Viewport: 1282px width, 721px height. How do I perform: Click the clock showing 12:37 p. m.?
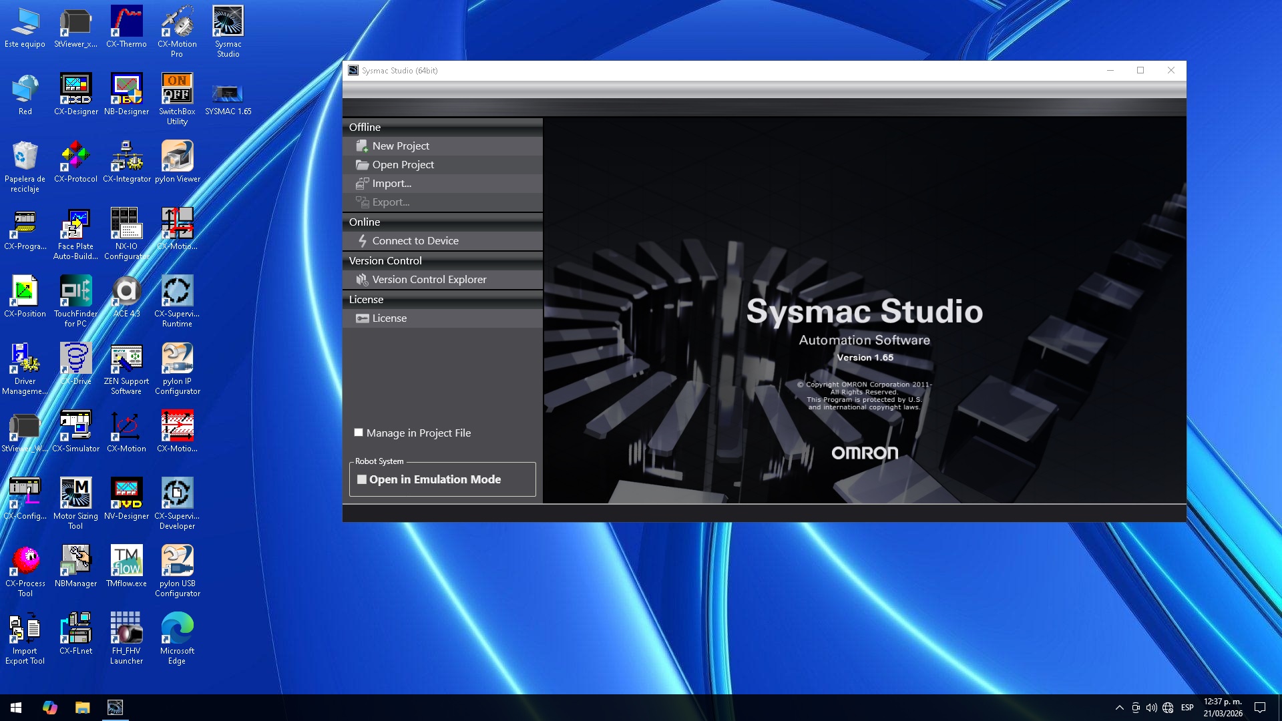point(1223,708)
